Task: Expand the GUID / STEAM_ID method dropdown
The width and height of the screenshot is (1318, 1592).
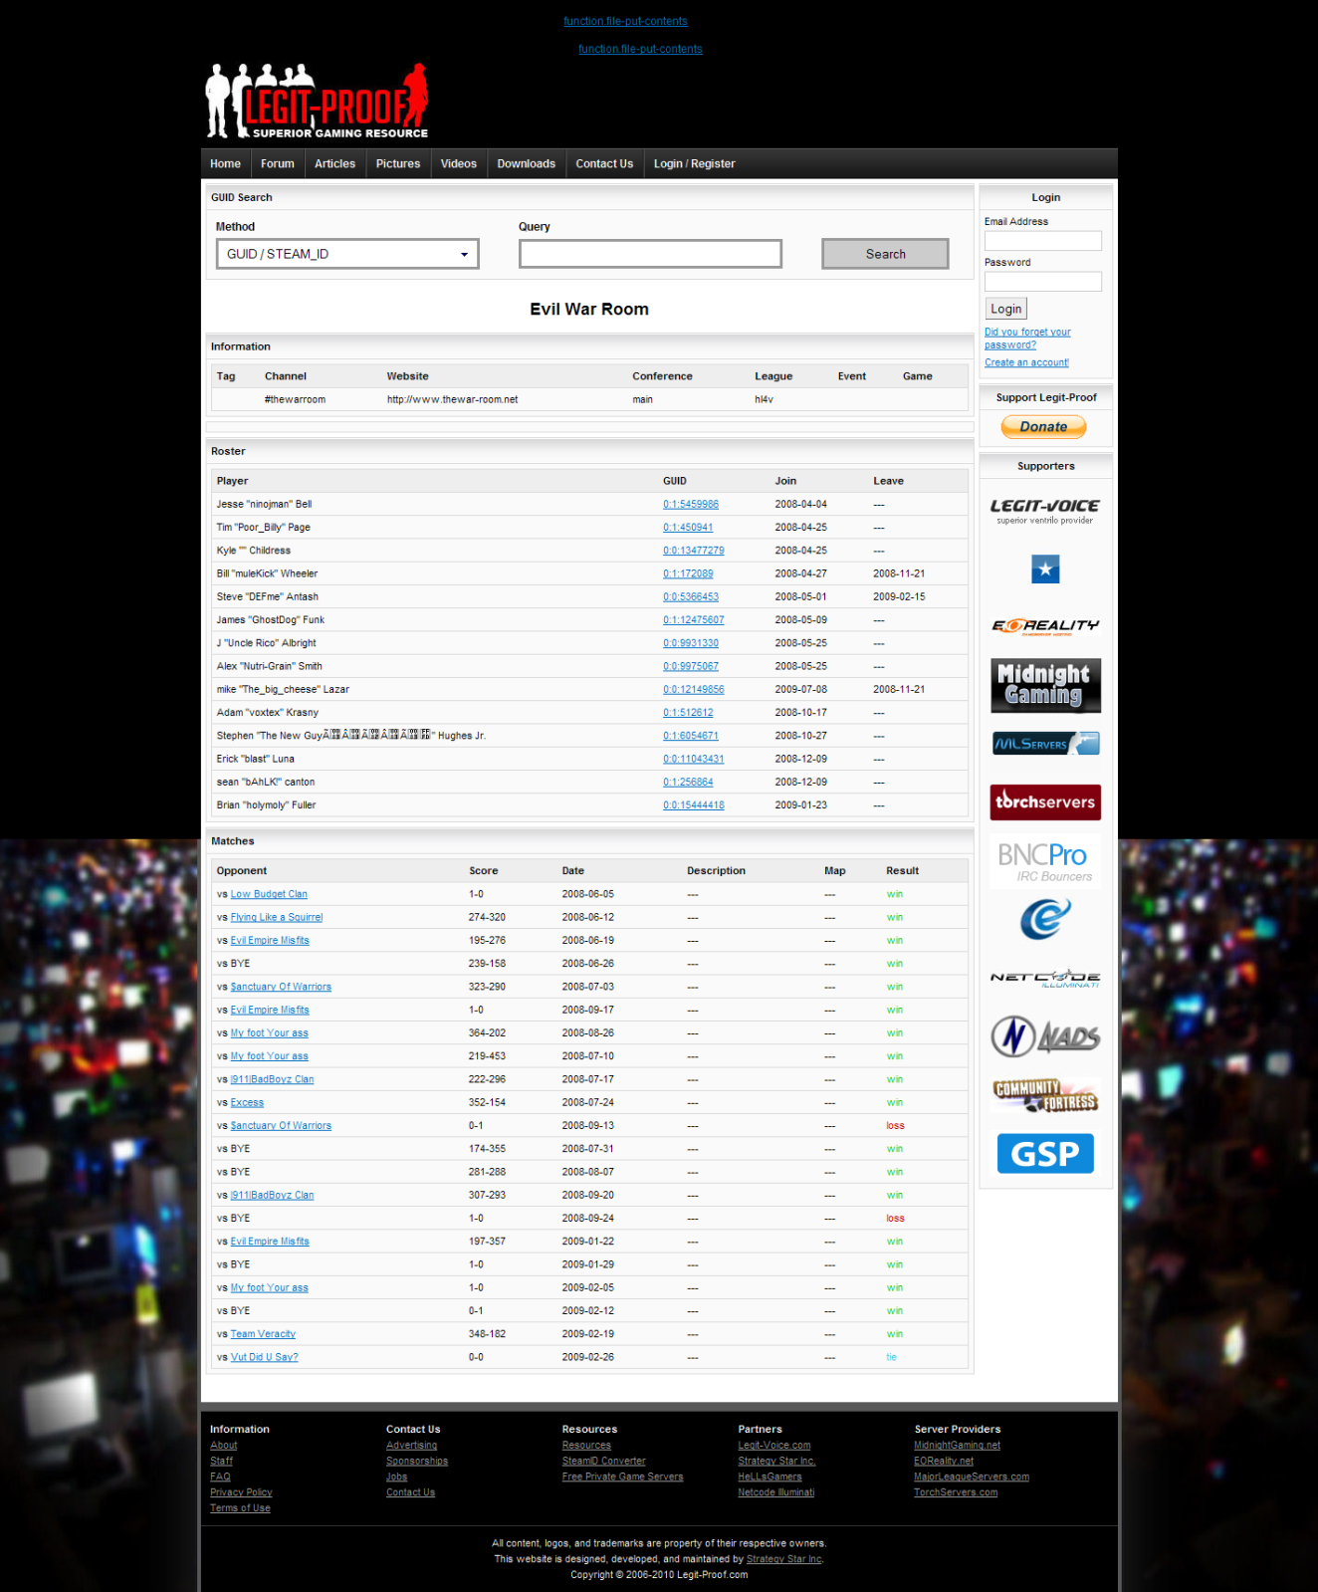Action: [x=347, y=254]
